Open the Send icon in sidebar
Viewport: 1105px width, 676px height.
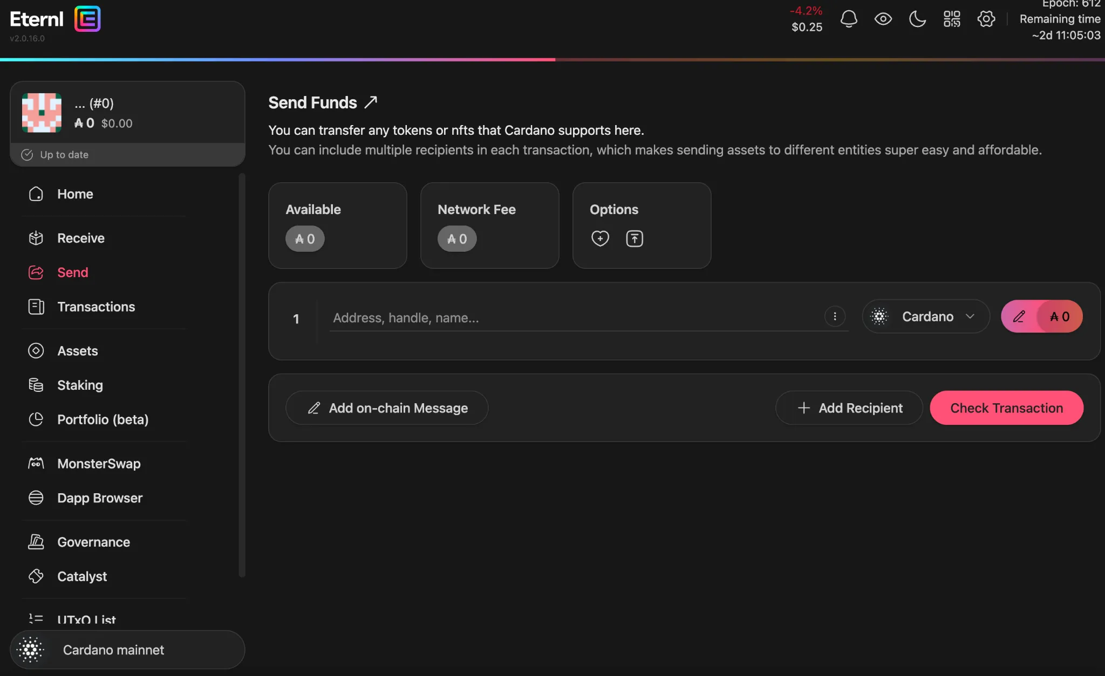(36, 273)
